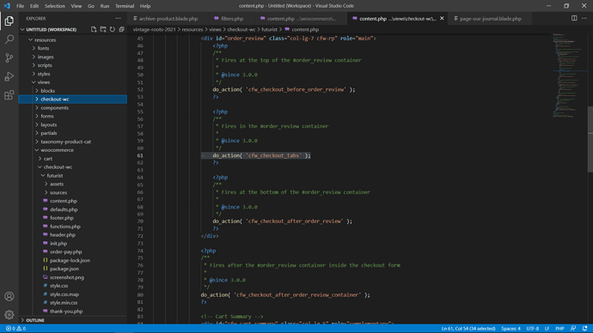Open thank-you.php in Explorer
This screenshot has width=593, height=333.
(66, 312)
